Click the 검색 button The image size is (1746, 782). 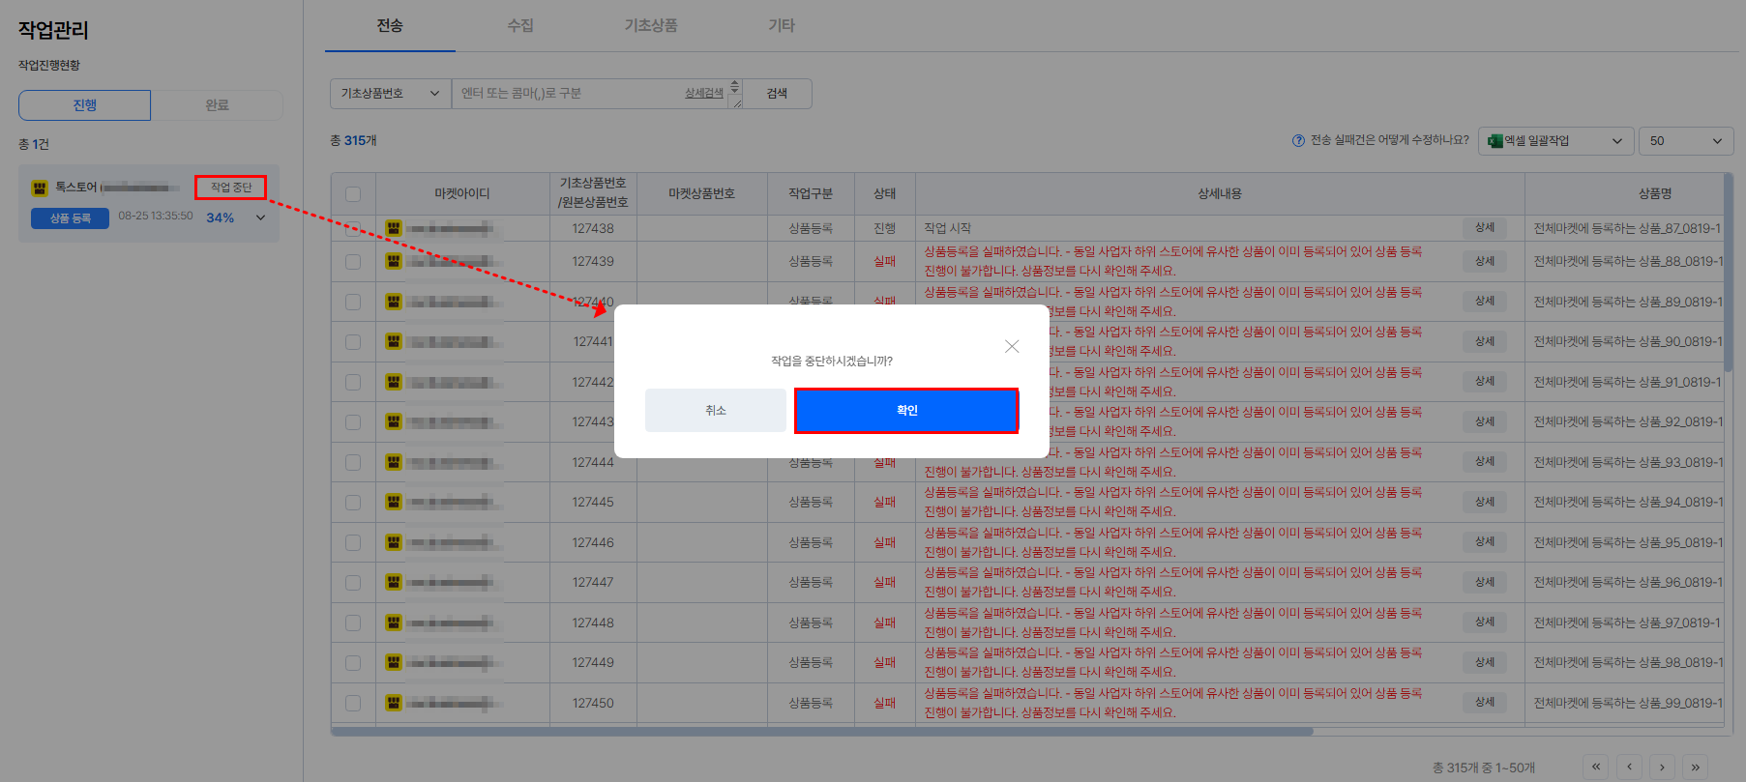(777, 94)
